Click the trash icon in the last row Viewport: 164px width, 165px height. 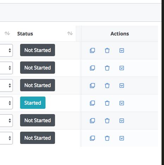pyautogui.click(x=107, y=138)
